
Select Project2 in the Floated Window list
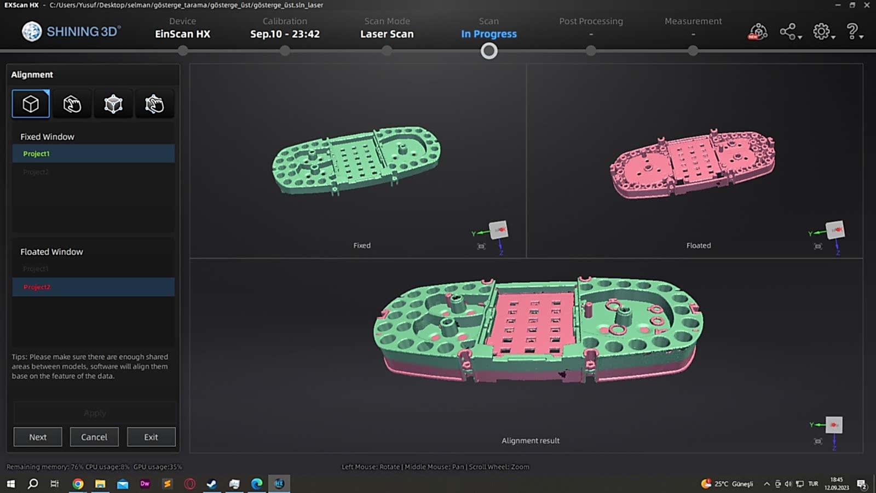click(x=93, y=287)
